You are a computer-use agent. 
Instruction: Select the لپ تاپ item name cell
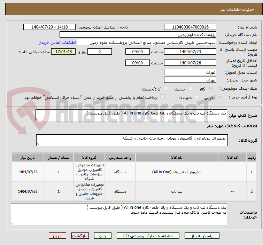177,191
